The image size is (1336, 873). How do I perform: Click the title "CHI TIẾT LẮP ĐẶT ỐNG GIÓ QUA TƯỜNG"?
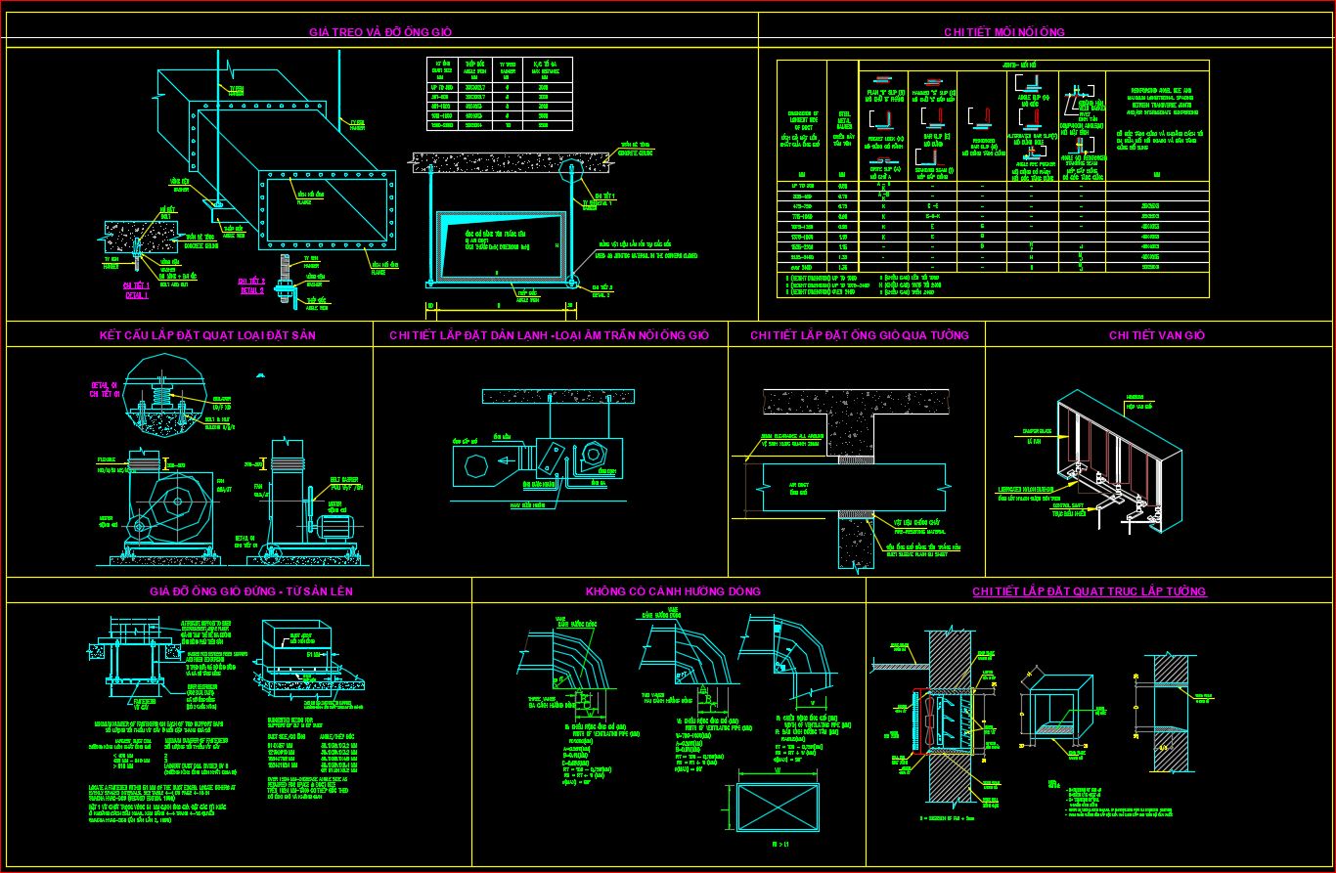click(x=860, y=335)
